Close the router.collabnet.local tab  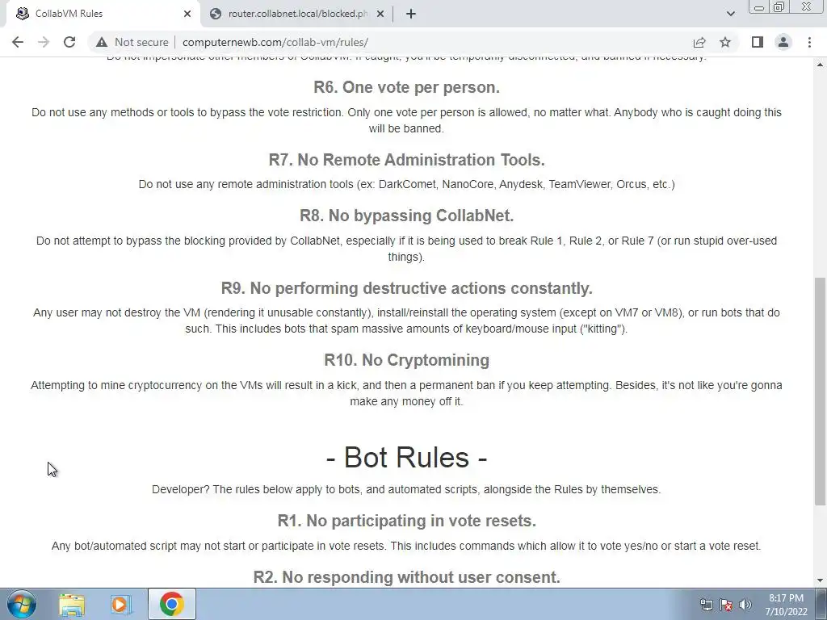point(380,14)
